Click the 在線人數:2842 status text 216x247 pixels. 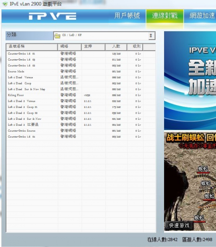click(x=162, y=240)
